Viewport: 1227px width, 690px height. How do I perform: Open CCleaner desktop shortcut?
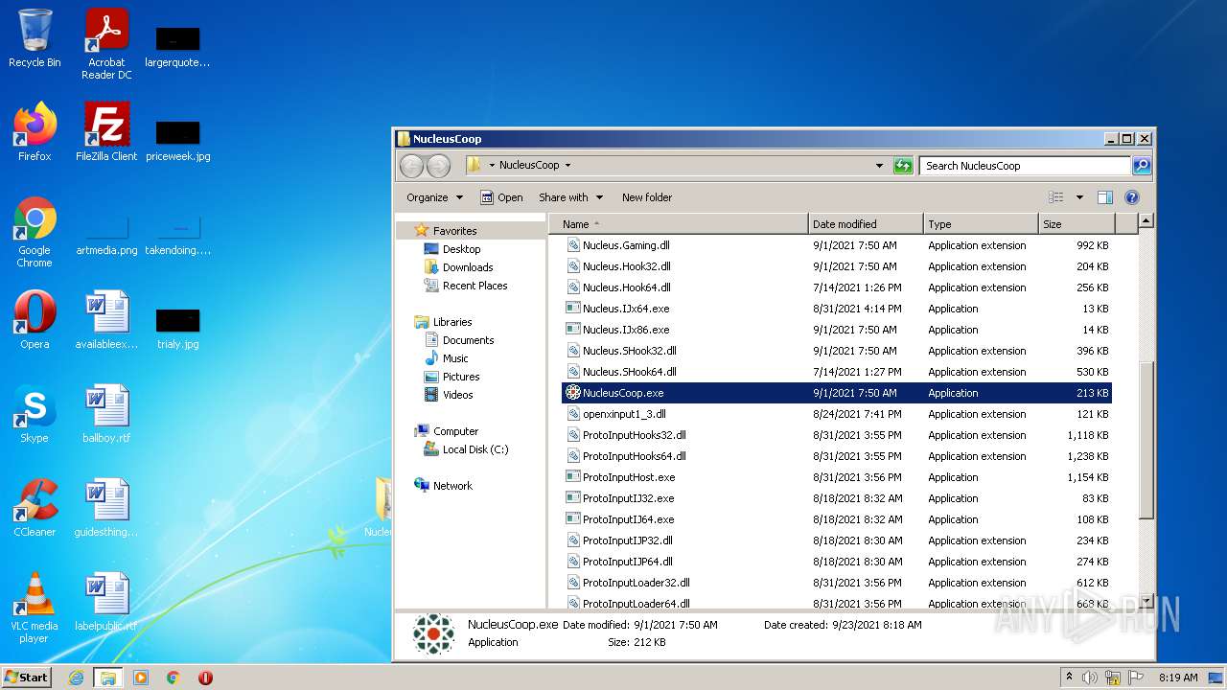(35, 507)
